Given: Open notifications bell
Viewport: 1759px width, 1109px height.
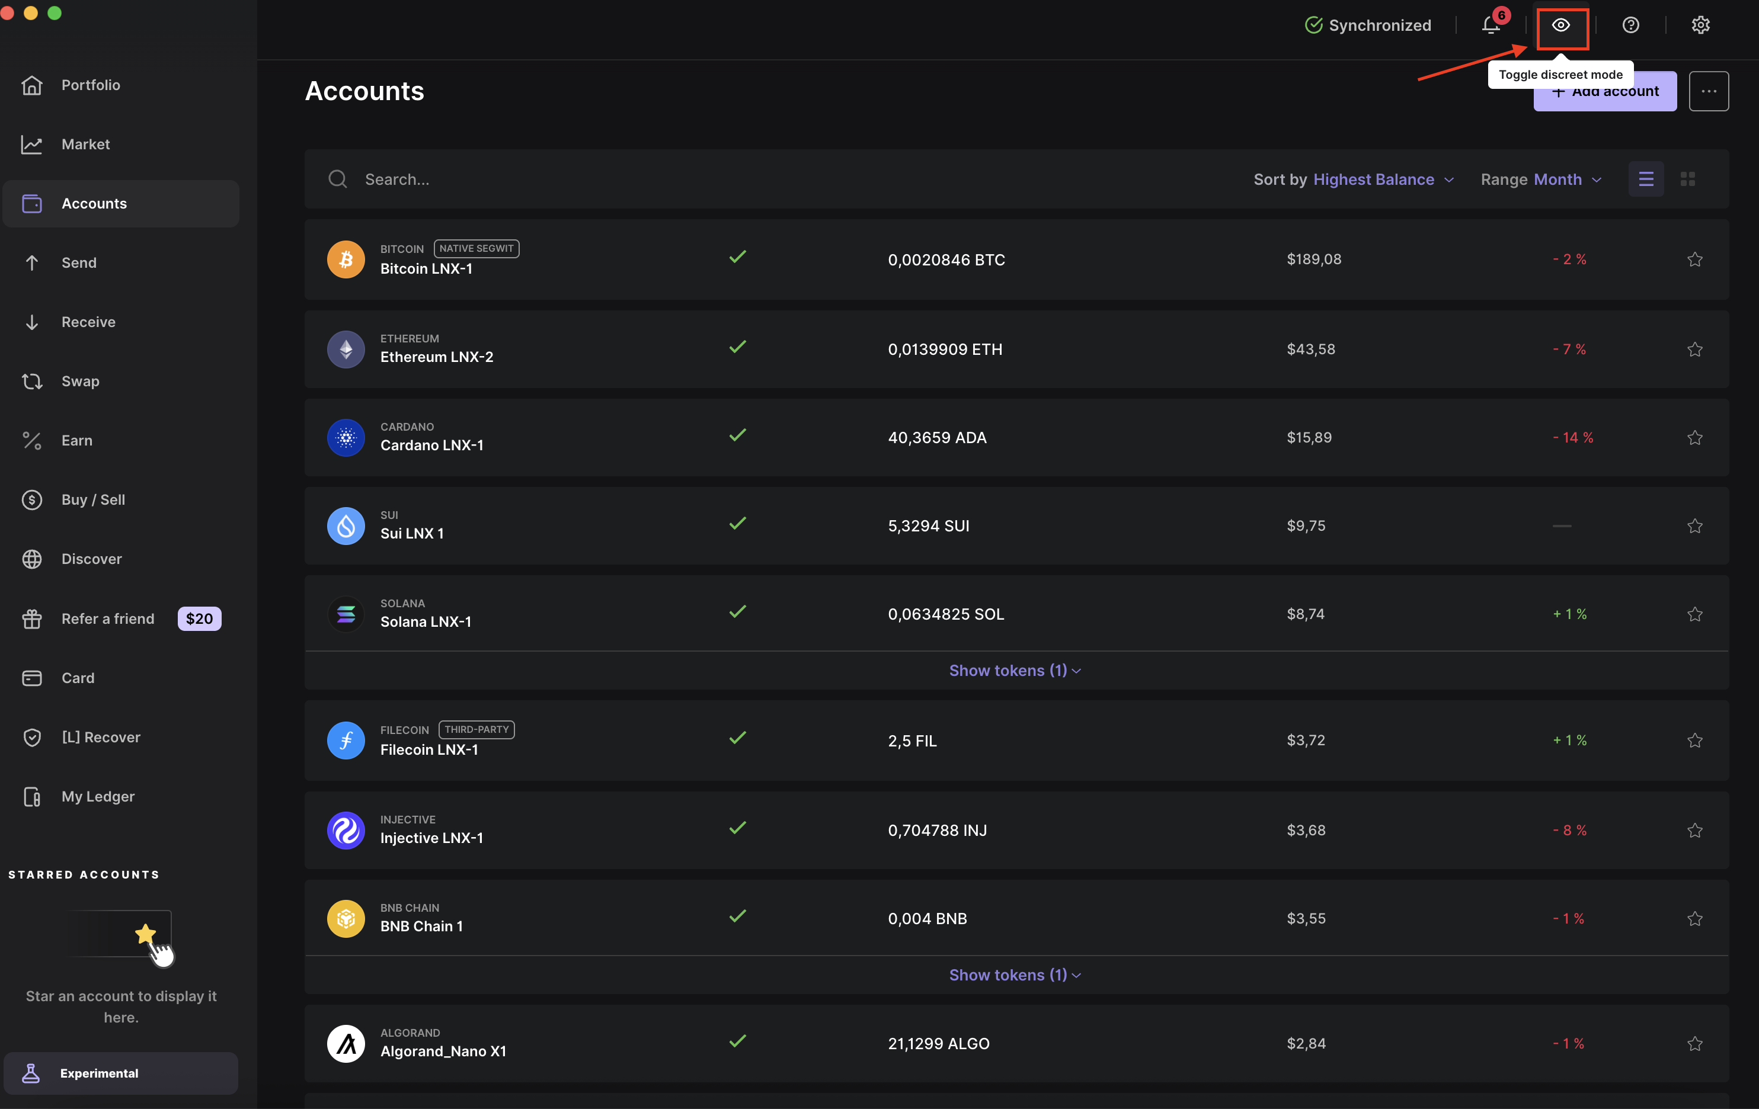Looking at the screenshot, I should click(x=1491, y=25).
